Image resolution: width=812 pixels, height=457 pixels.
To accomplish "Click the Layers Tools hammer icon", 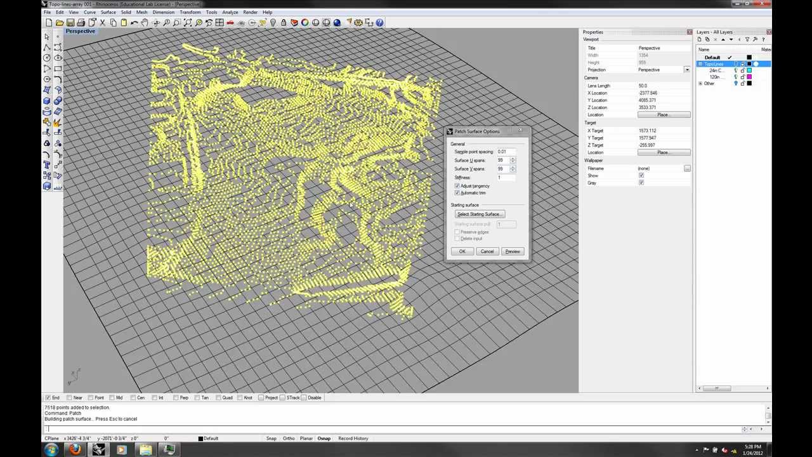I will (x=755, y=39).
